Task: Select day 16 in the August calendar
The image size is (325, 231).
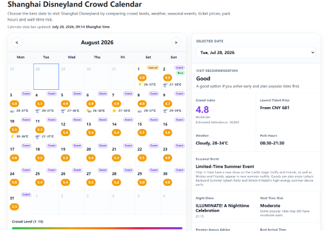Action: (173, 128)
